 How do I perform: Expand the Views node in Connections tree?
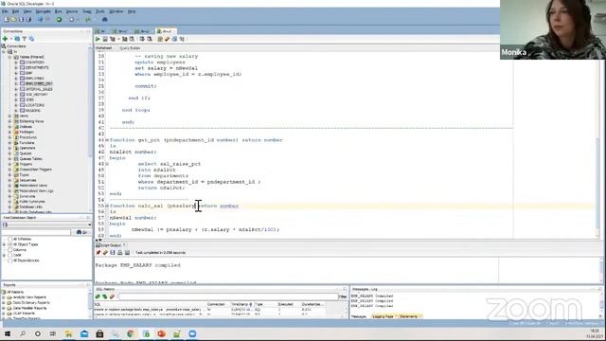click(9, 116)
